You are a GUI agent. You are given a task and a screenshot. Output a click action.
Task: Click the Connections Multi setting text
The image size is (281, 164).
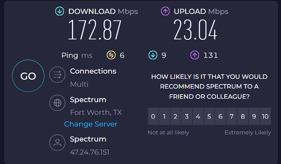click(79, 84)
